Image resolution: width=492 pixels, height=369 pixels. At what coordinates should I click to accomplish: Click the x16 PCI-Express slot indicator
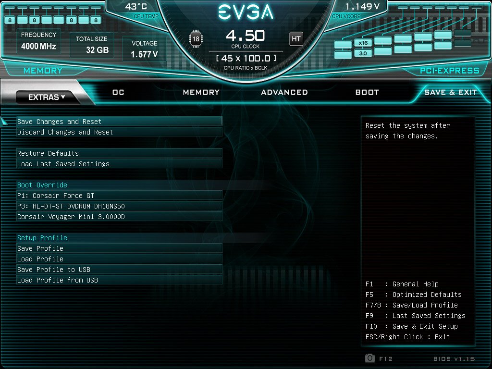click(x=363, y=43)
